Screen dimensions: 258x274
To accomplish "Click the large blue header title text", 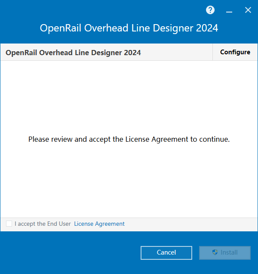I will point(129,28).
